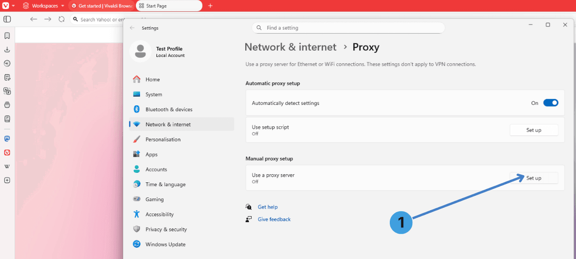Open the History panel in Vivaldi
Image resolution: width=576 pixels, height=259 pixels.
click(x=7, y=63)
